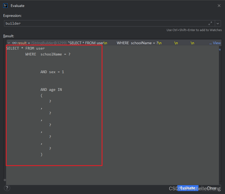The image size is (225, 194).
Task: Focus the Expression input containing builder
Action: tap(109, 23)
